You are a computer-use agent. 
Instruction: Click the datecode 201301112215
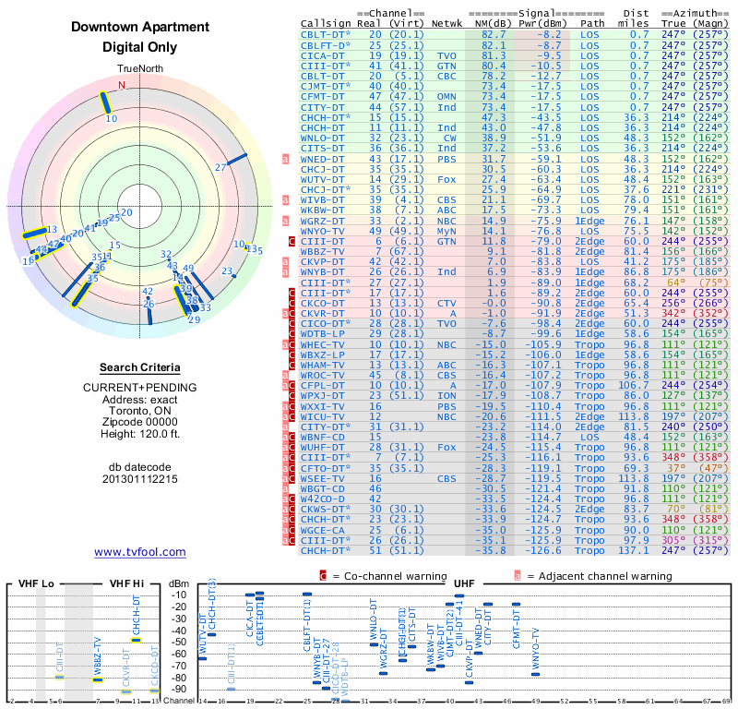click(x=140, y=479)
